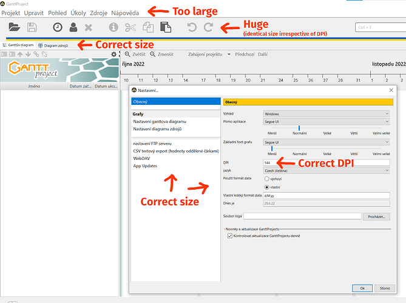Delete selection with the X toolbar icon

[88, 27]
